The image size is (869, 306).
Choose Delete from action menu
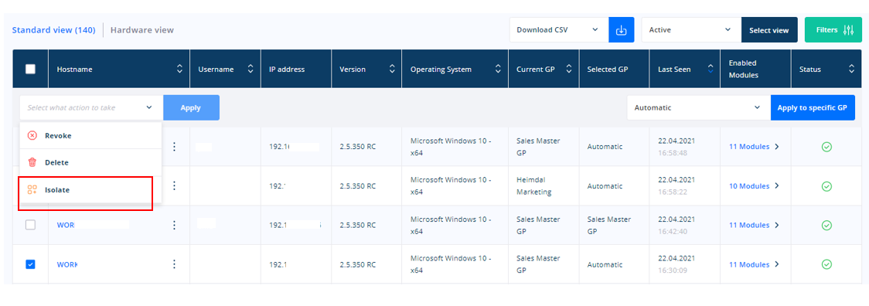90,162
